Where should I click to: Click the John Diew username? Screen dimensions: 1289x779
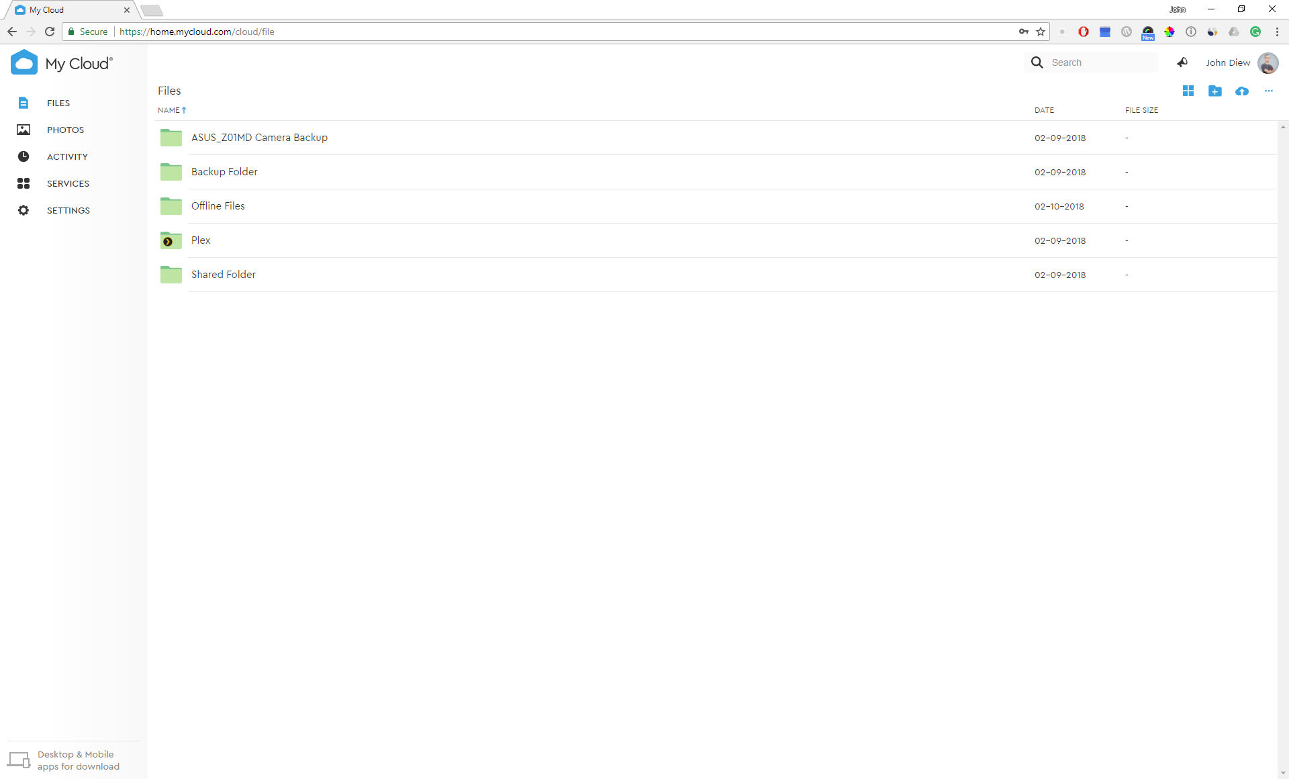point(1228,62)
